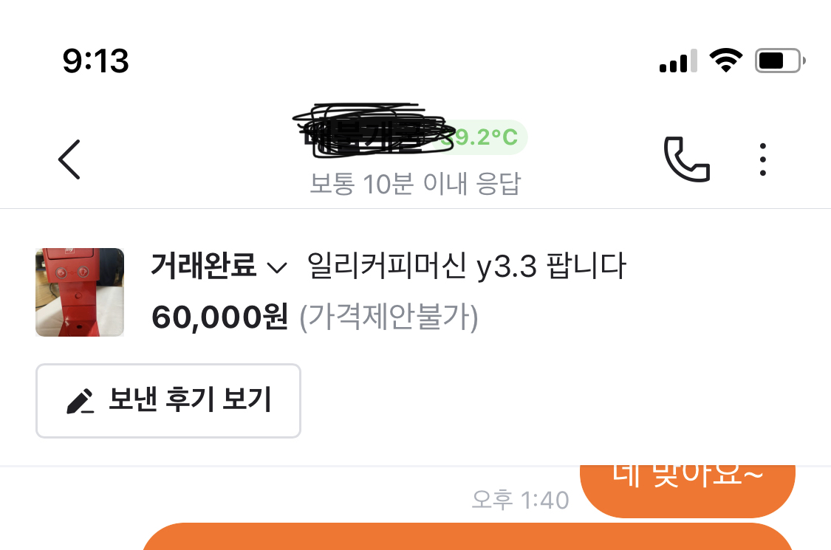Viewport: 831px width, 550px height.
Task: Tap the cellular signal bars icon
Action: pos(678,61)
